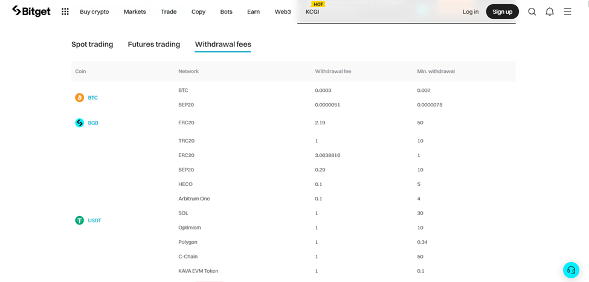Open the Web3 menu
Screen dimensions: 589x282
click(283, 11)
